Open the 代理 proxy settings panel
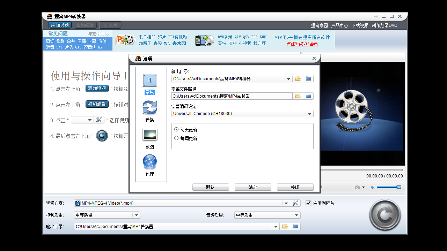 pos(150,162)
